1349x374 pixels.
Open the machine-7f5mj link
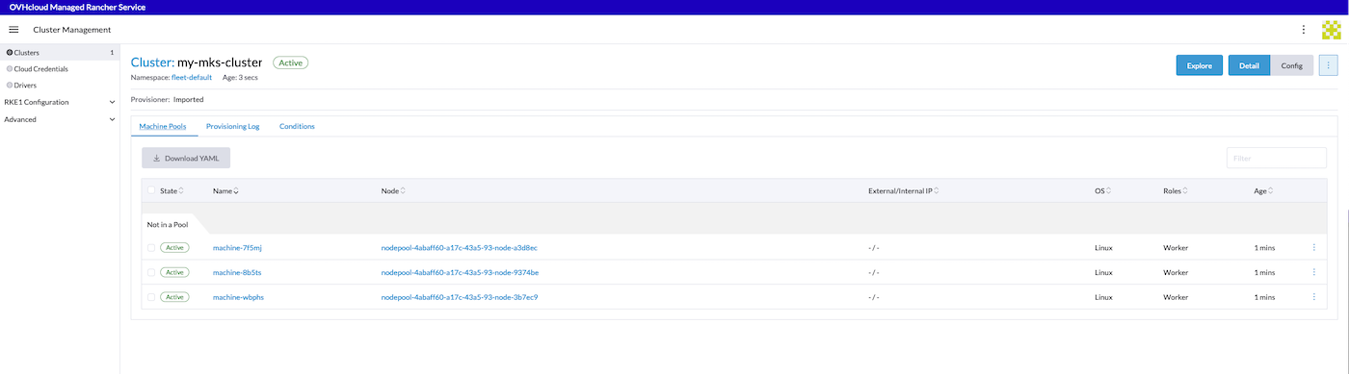(238, 247)
